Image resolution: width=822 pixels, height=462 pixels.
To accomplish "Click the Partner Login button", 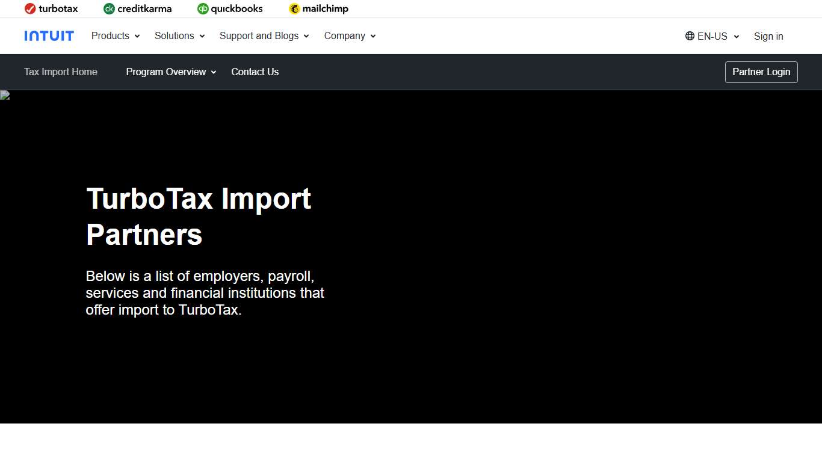I will coord(761,72).
